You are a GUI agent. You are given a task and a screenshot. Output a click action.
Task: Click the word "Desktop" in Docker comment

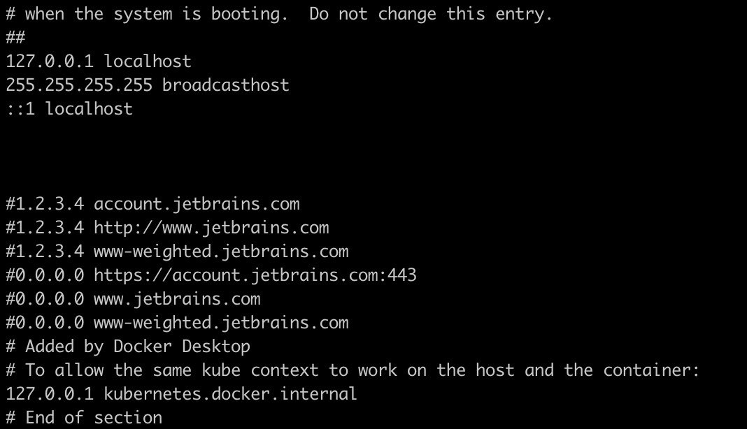coord(216,347)
